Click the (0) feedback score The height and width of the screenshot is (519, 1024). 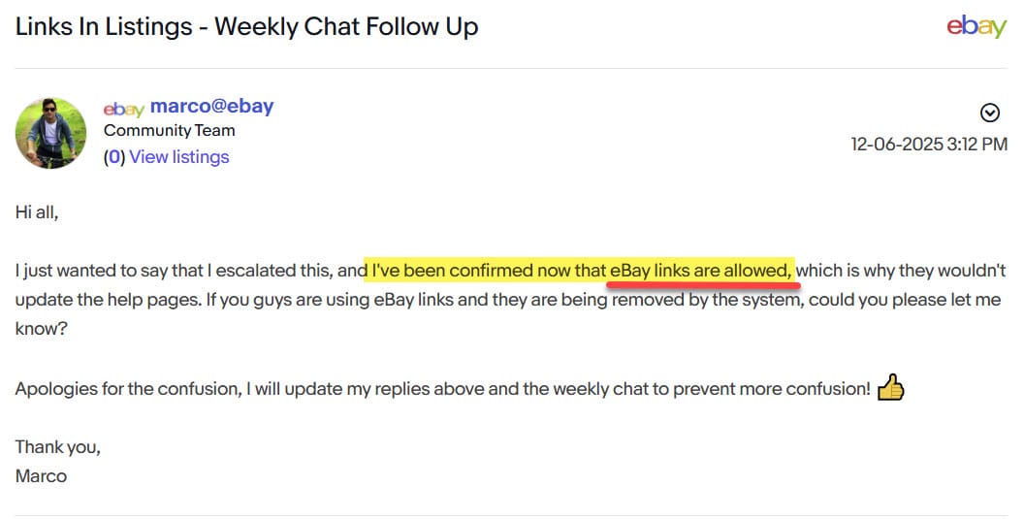click(114, 157)
